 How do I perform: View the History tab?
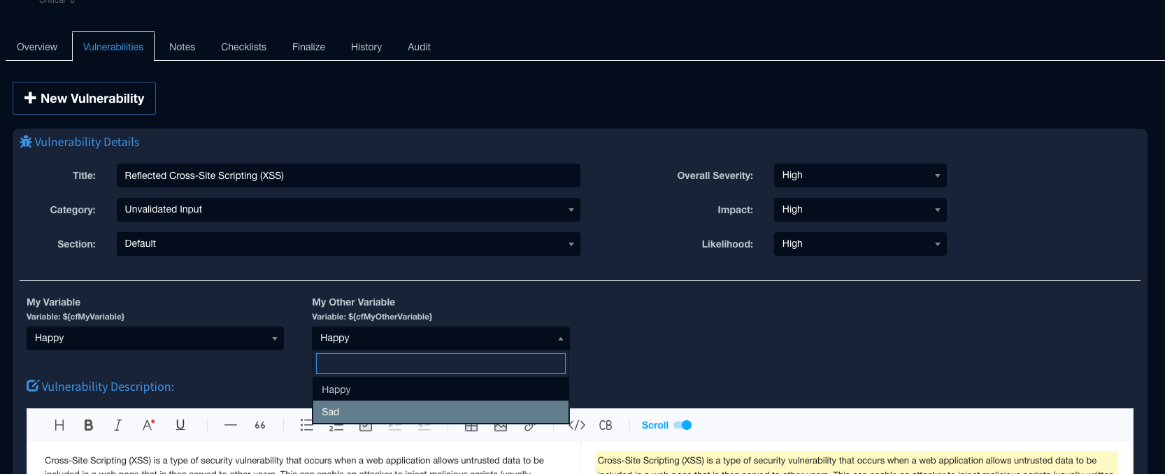coord(366,47)
